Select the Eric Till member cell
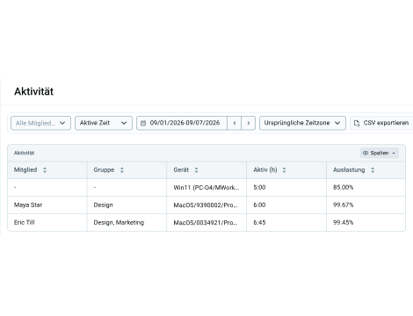The height and width of the screenshot is (316, 413). [x=47, y=222]
